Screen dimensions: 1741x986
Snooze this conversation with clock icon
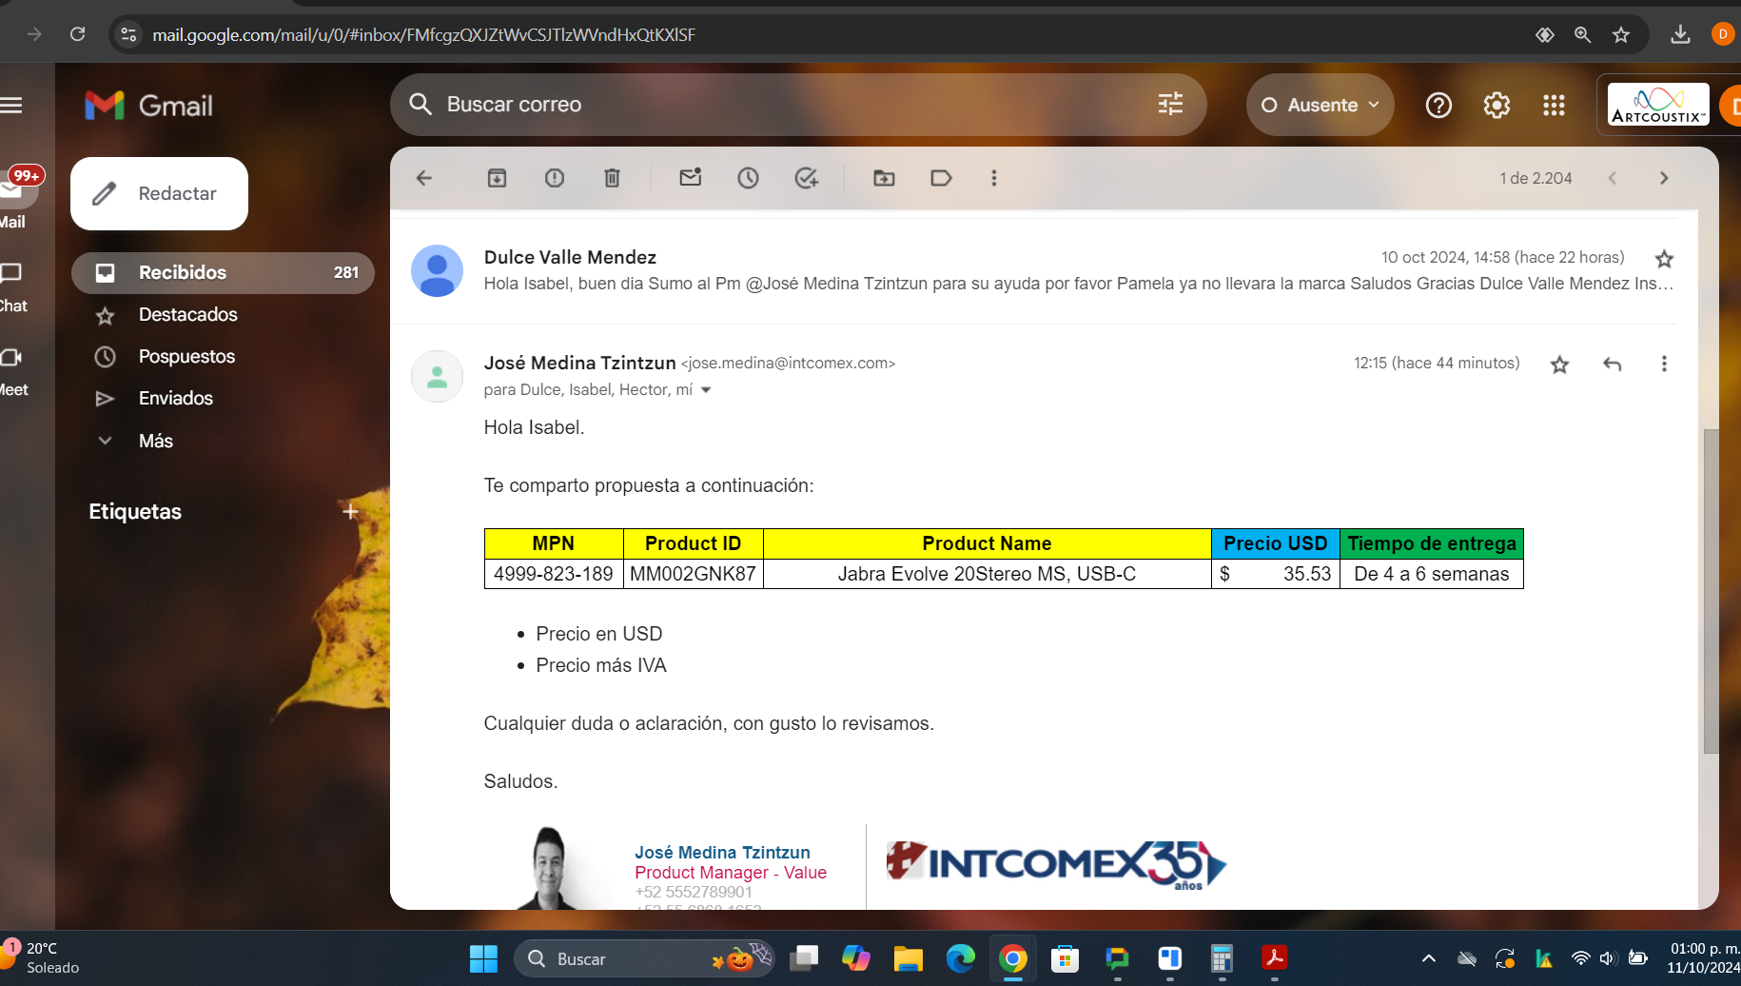click(748, 178)
